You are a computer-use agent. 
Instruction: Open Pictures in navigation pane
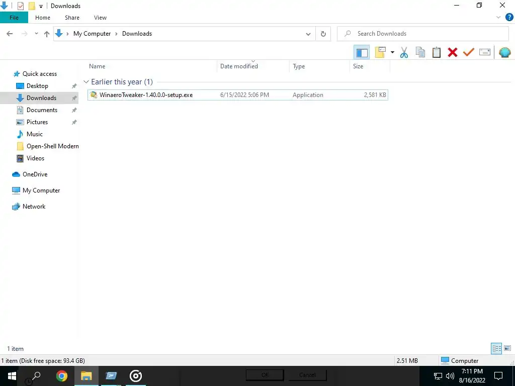37,122
